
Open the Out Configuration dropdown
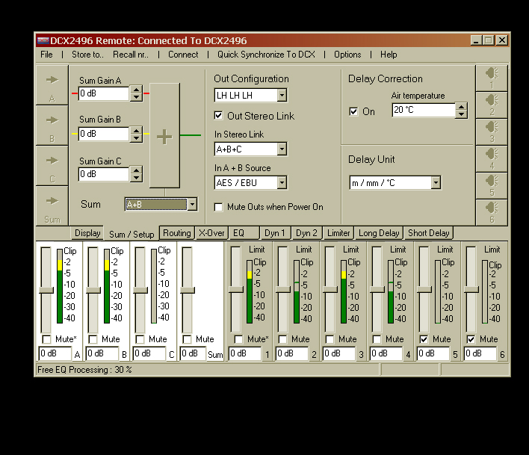coord(282,96)
